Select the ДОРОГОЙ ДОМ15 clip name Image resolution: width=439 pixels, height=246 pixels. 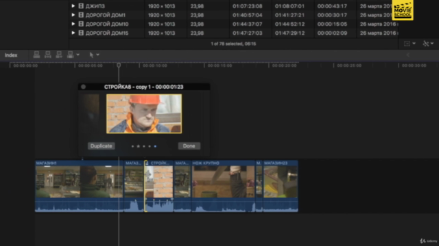coord(107,33)
